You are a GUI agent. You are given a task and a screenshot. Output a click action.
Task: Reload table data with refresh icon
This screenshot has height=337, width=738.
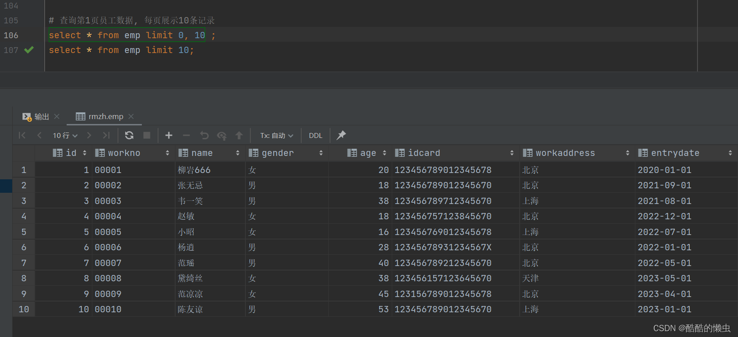(129, 135)
